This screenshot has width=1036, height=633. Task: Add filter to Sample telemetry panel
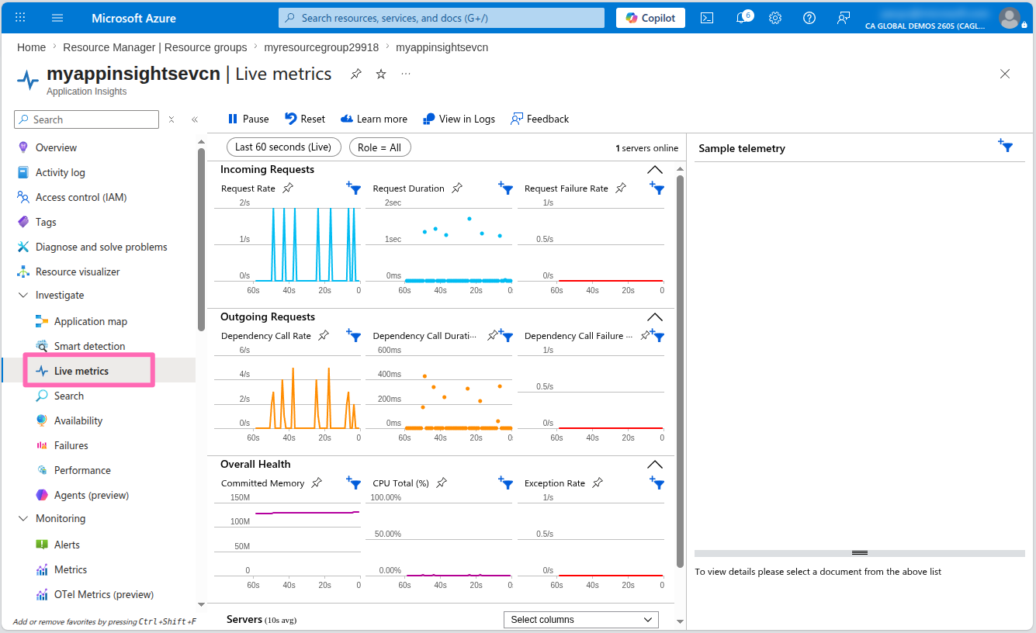1005,145
